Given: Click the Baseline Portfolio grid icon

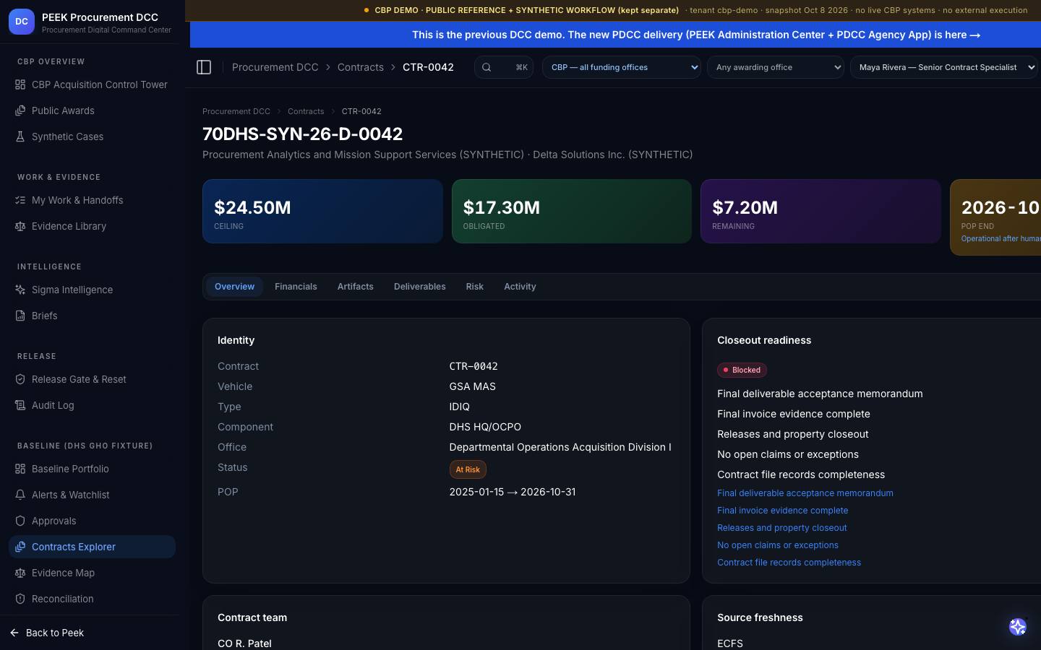Looking at the screenshot, I should pyautogui.click(x=20, y=469).
